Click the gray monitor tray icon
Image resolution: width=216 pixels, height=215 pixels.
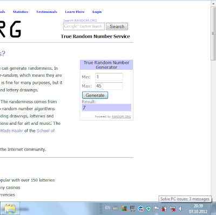click(x=132, y=209)
